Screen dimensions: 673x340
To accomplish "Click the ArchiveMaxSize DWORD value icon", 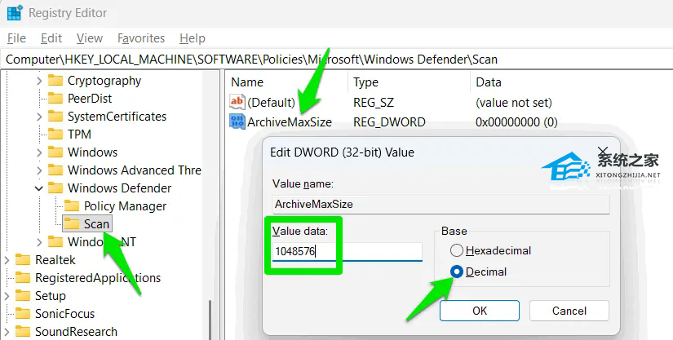I will click(237, 122).
